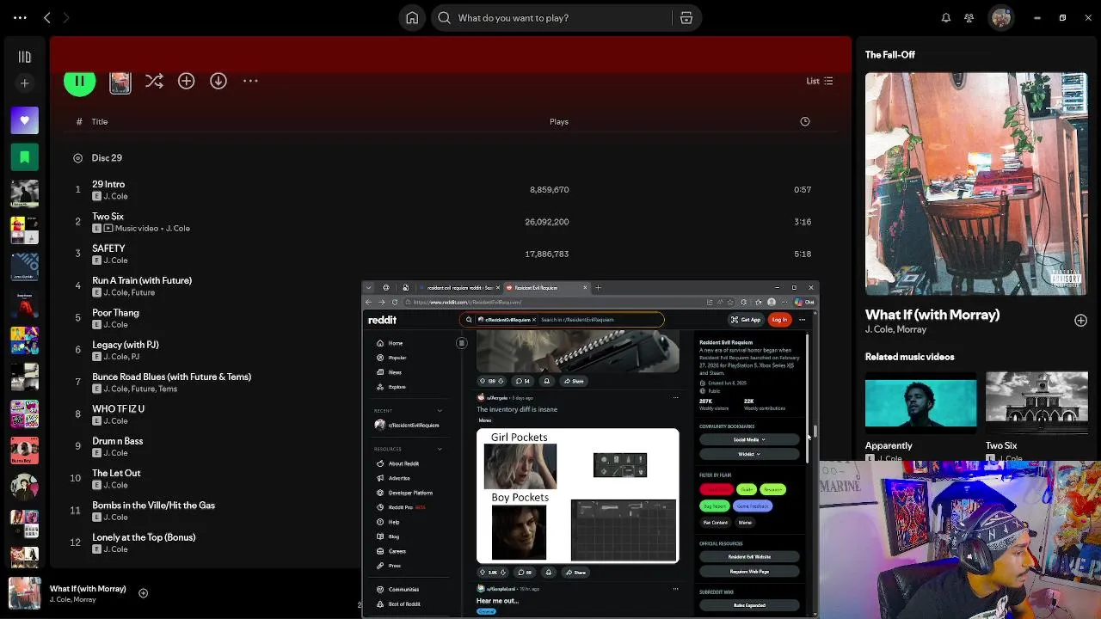Open Apparently related music video thumbnail
The width and height of the screenshot is (1101, 619).
(920, 403)
